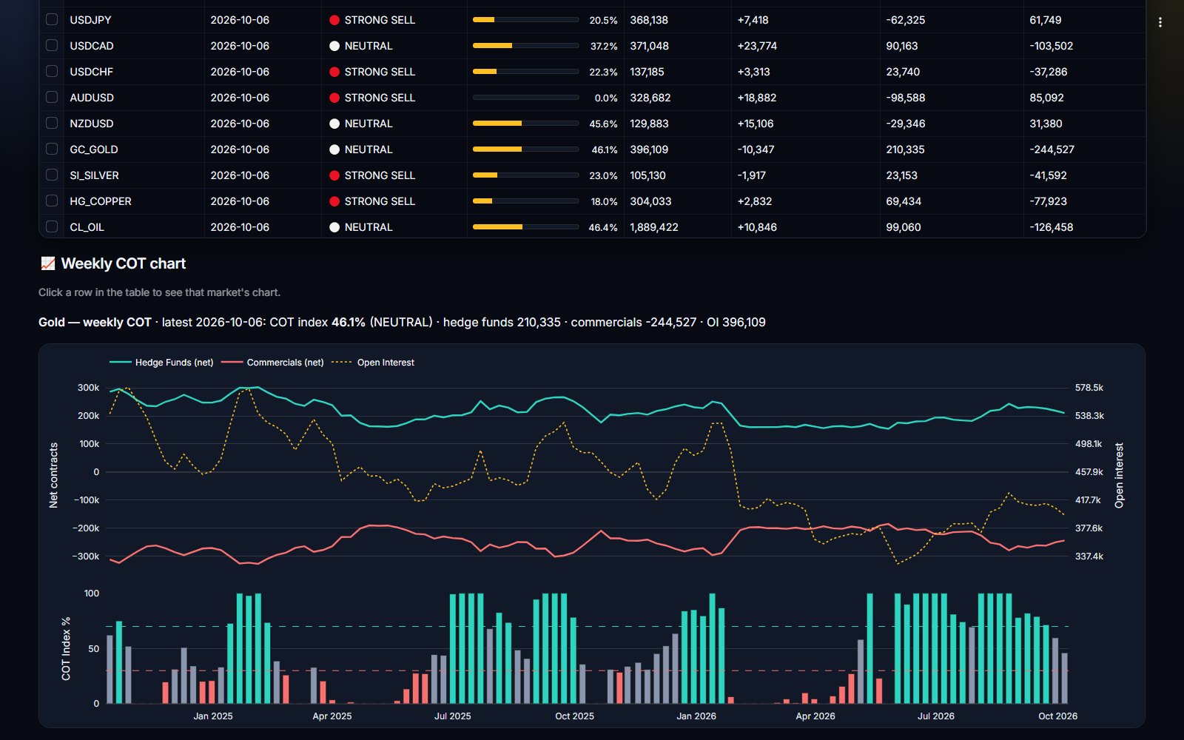Click USDCHF change value +3,313
This screenshot has height=740, width=1184.
click(x=753, y=72)
